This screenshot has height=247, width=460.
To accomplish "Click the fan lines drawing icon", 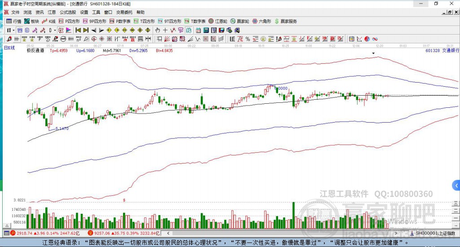I will [x=167, y=39].
